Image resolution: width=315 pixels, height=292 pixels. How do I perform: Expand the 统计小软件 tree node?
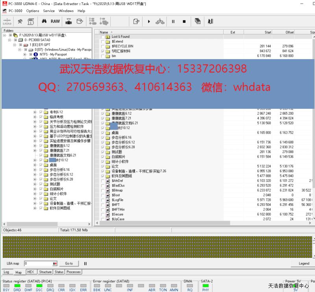(x=35, y=194)
